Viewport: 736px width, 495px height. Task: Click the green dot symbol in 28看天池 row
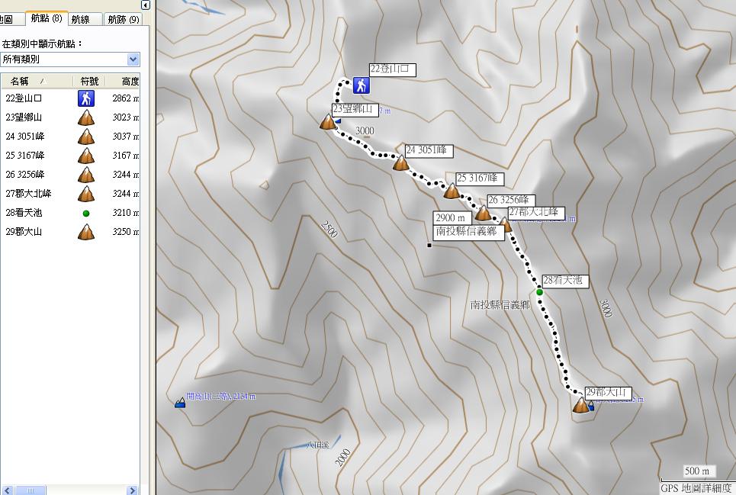tap(86, 214)
